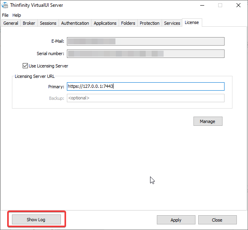This screenshot has width=248, height=230.
Task: Close the window with the X icon
Action: (238, 6)
